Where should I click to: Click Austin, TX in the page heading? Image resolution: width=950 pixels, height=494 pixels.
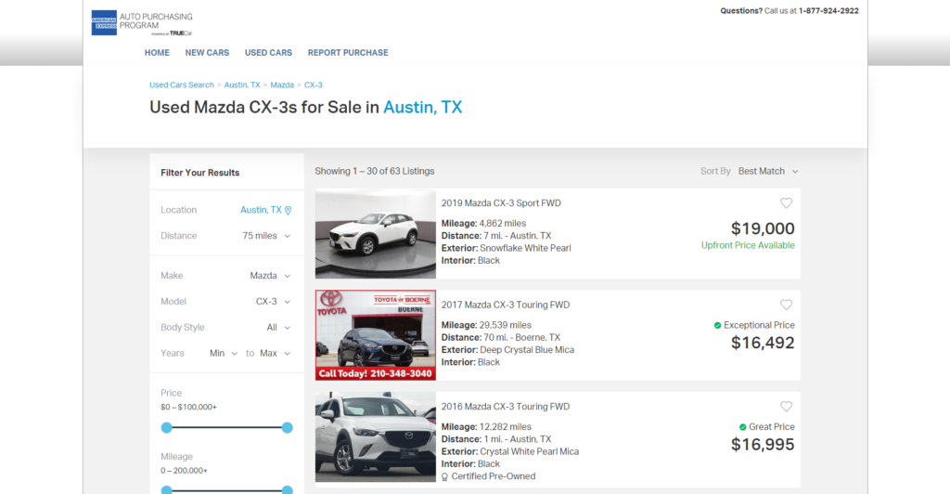coord(422,108)
